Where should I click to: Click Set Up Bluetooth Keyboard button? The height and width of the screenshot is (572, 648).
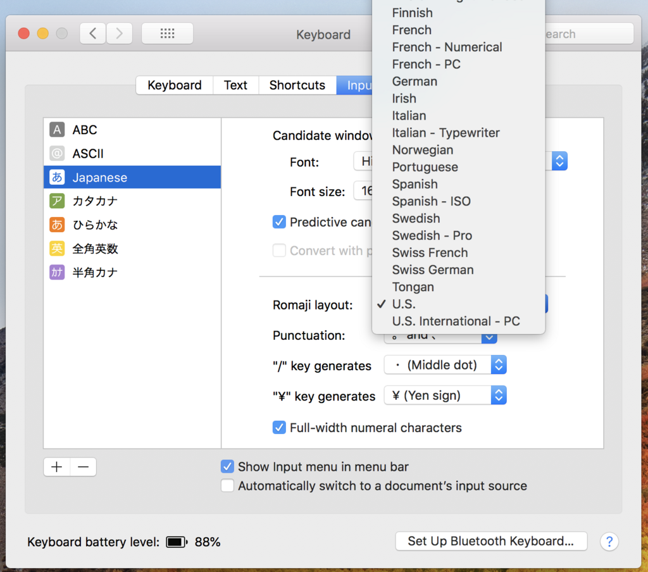(491, 541)
